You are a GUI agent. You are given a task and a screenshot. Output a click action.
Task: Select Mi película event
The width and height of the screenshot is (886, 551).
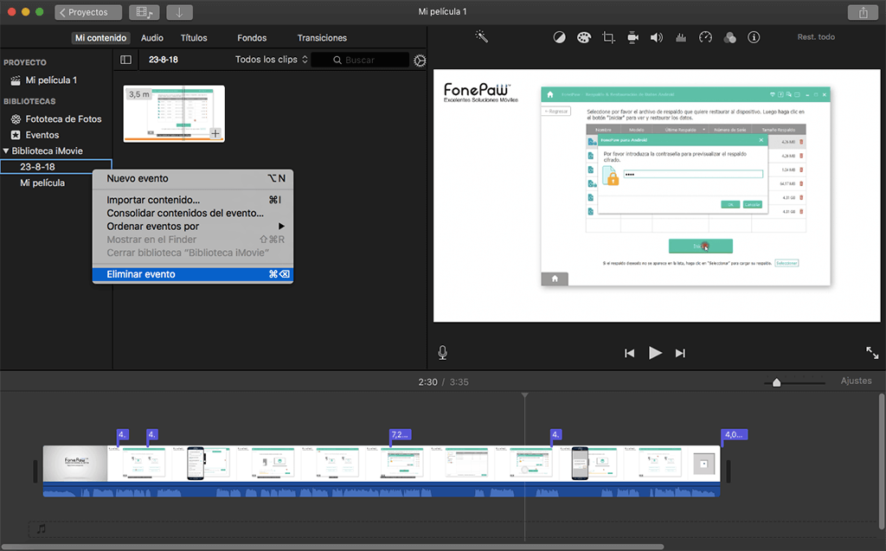pos(42,183)
